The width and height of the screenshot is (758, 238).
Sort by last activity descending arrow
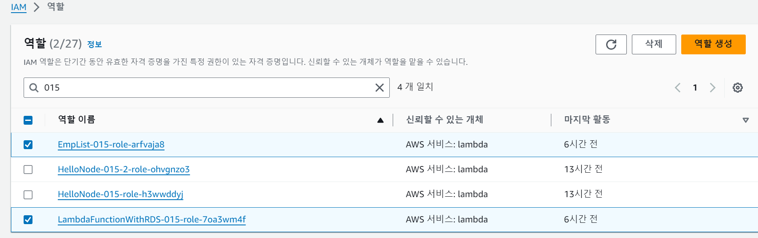tap(745, 120)
